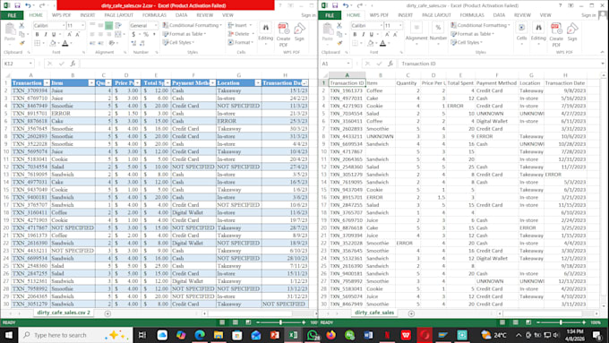Apply percent style in left window
The image size is (609, 343).
tap(146, 34)
